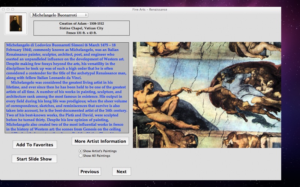Click the window close button
300x187 pixels.
(x=3, y=9)
